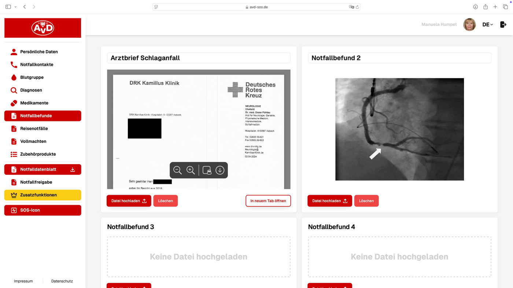Go to the Vollmachten page
This screenshot has width=513, height=288.
click(x=43, y=141)
